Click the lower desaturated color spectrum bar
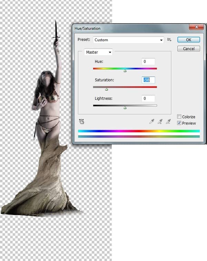The width and height of the screenshot is (207, 261). [139, 137]
